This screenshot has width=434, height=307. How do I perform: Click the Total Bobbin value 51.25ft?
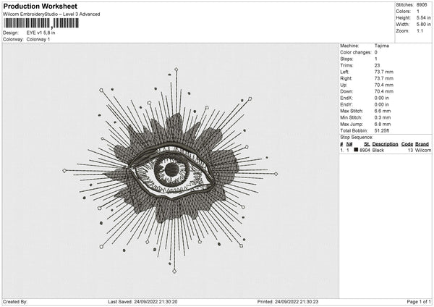pyautogui.click(x=382, y=130)
